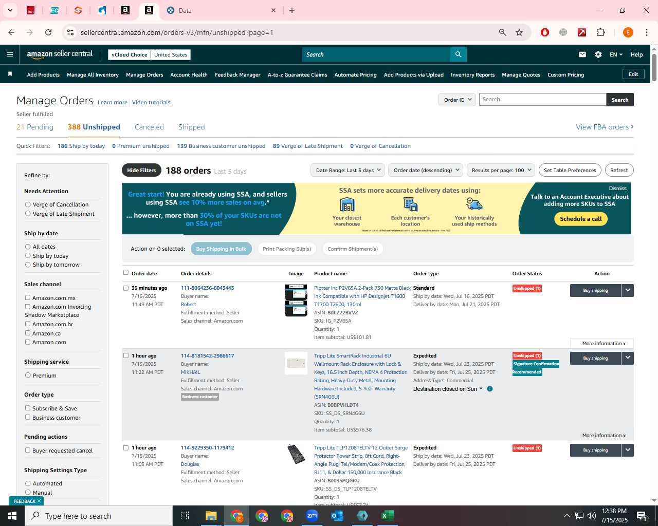
Task: Open the settings gear icon
Action: [x=598, y=54]
